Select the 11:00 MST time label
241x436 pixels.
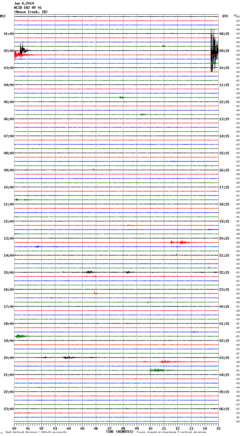pos(9,204)
